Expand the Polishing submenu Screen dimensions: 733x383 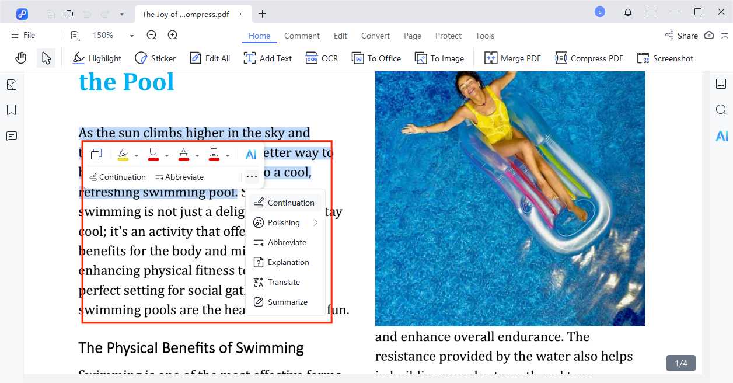coord(283,222)
